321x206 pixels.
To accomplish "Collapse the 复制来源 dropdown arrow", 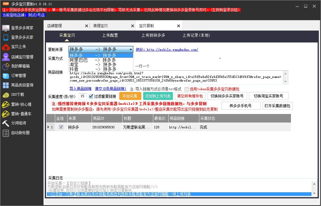I will click(x=131, y=50).
